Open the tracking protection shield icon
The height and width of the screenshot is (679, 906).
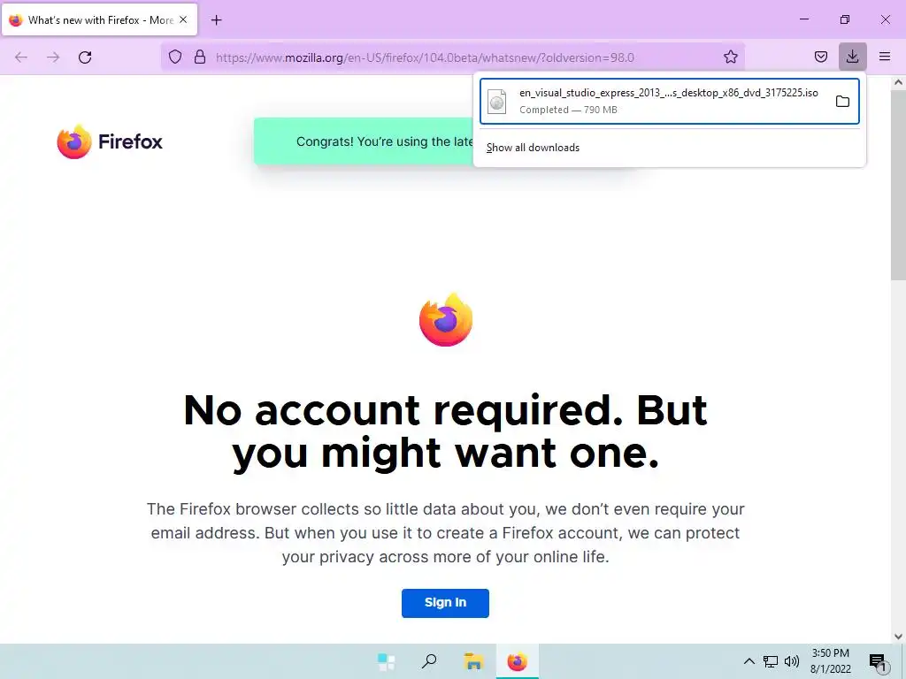(x=175, y=57)
